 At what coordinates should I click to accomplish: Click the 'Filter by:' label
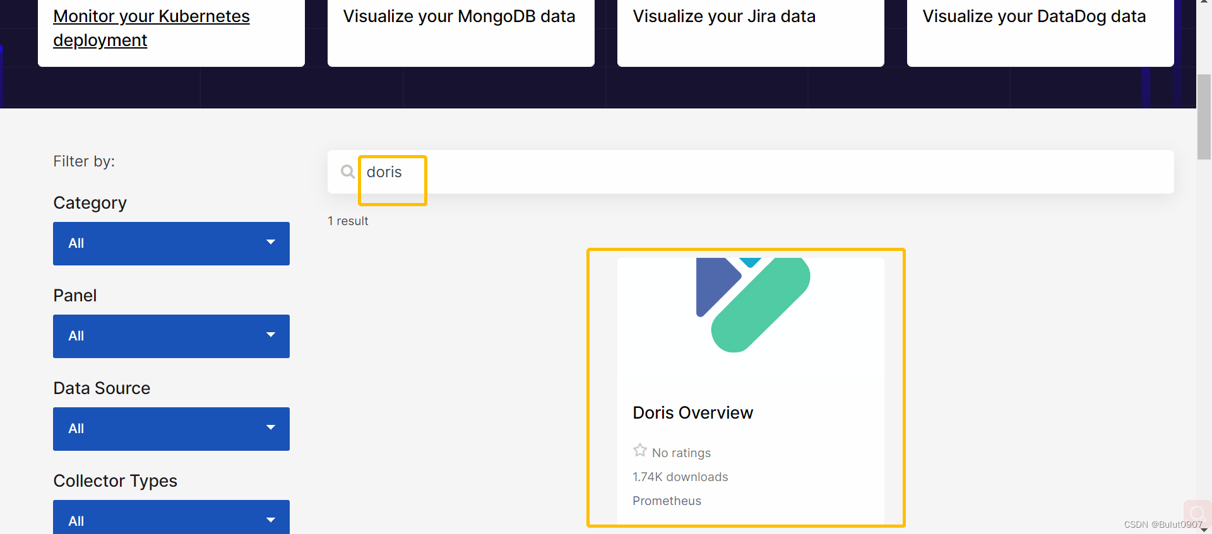[x=84, y=161]
